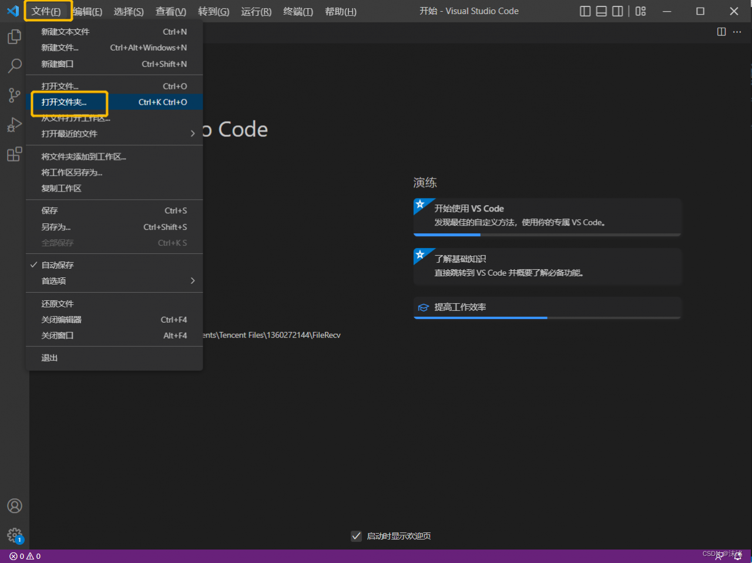Open the Run and Debug view icon

[14, 125]
